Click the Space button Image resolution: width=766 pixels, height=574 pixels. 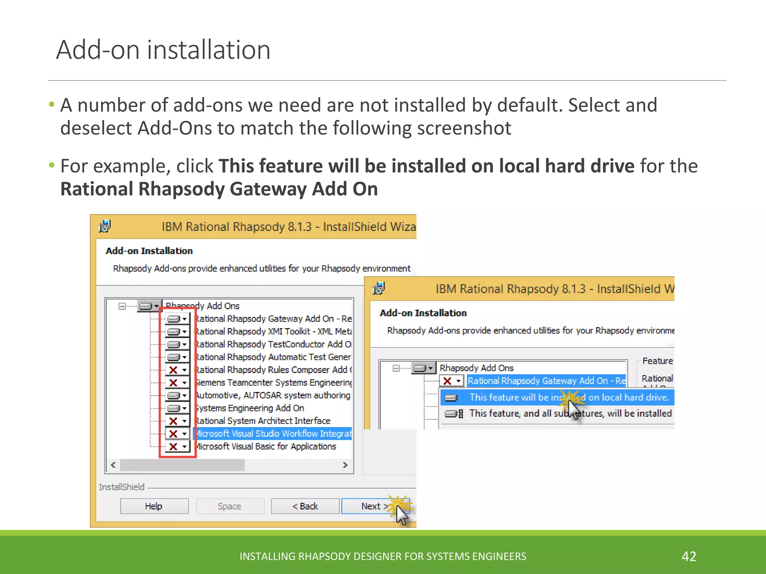[x=230, y=506]
